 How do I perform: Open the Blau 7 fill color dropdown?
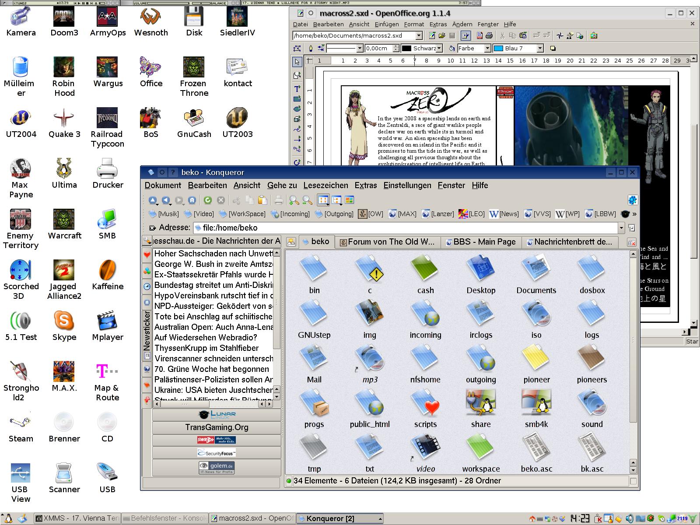tap(540, 49)
